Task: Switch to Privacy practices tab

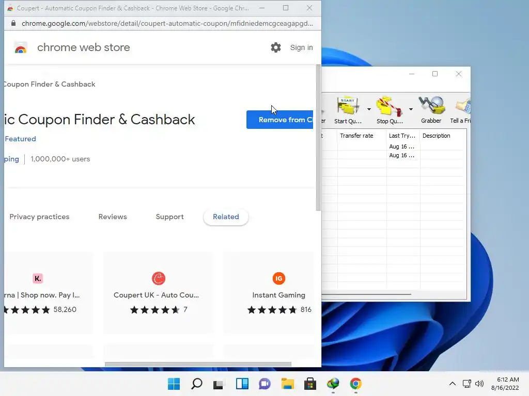Action: coord(39,217)
